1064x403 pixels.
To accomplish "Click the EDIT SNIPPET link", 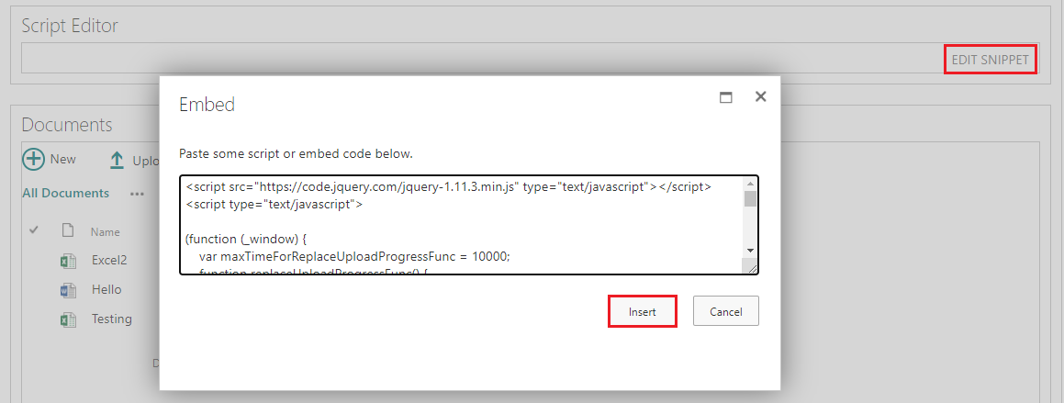I will [x=990, y=60].
